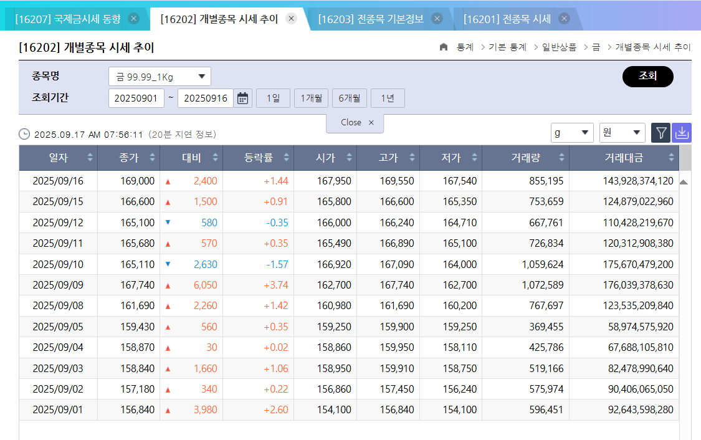Viewport: 701px width, 440px height.
Task: Open the currency dropdown showing 원
Action: point(622,132)
